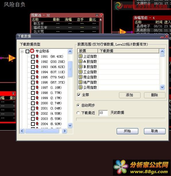171x176 pixels.
Task: Click the orange 设 triangle near 涨幅居前
Action: [x=123, y=32]
